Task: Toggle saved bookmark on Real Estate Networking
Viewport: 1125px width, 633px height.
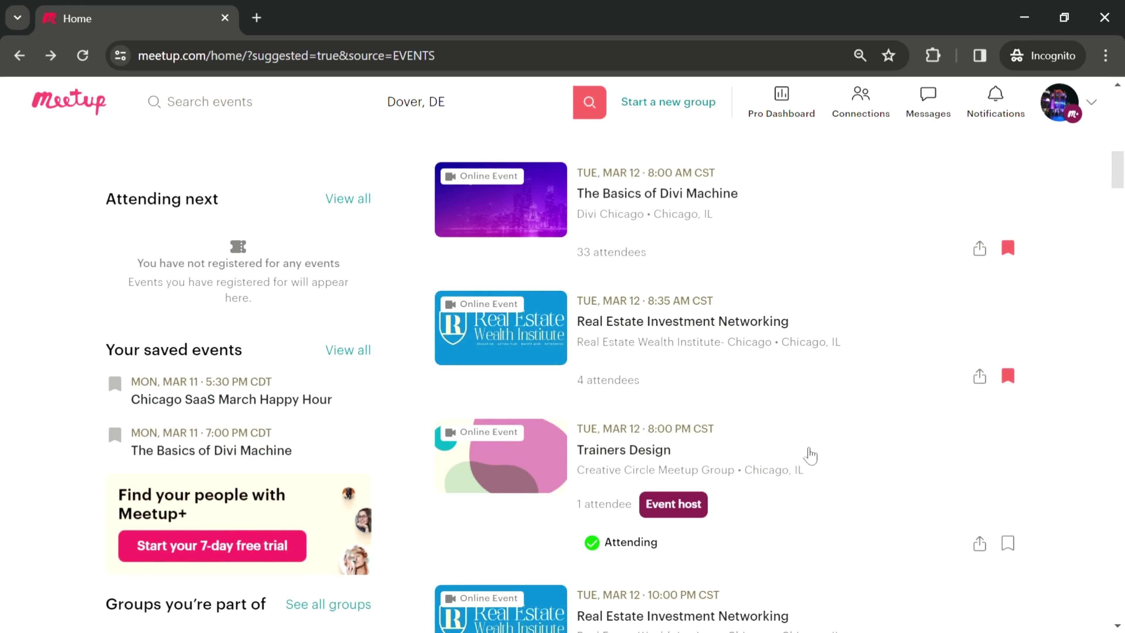Action: [x=1008, y=376]
